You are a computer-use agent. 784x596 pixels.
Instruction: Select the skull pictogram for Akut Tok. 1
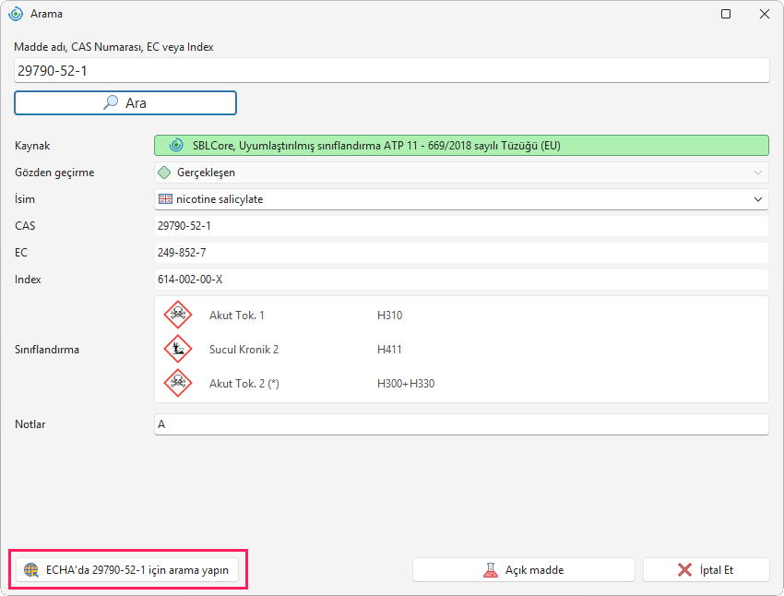pyautogui.click(x=178, y=315)
